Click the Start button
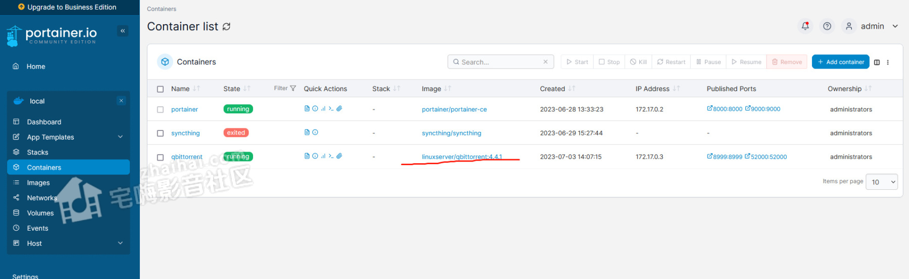 577,62
